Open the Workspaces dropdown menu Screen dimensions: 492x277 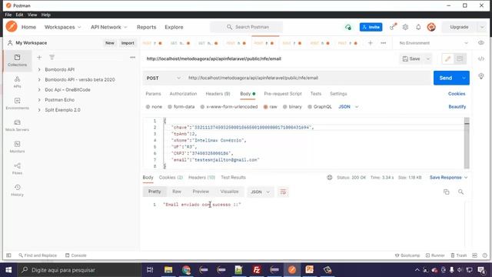pos(62,28)
